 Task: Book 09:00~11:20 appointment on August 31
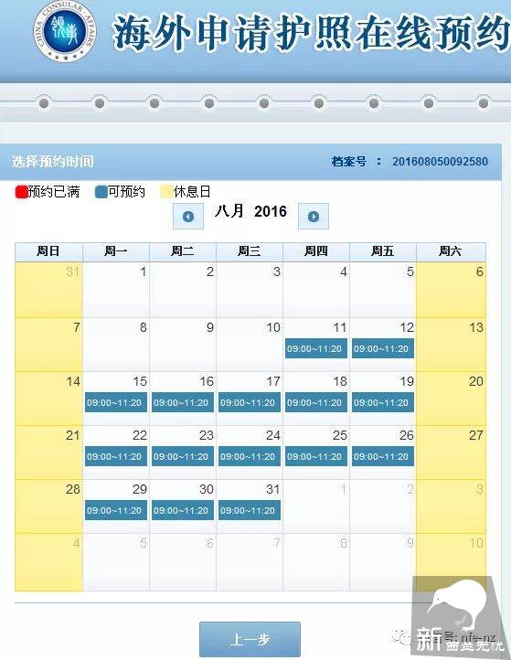250,510
